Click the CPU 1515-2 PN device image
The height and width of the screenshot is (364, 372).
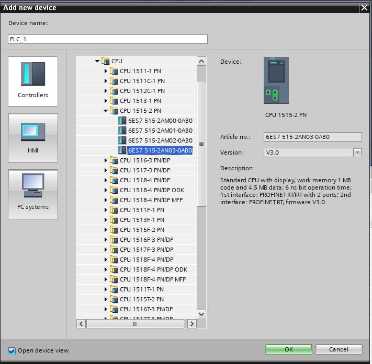(x=276, y=80)
